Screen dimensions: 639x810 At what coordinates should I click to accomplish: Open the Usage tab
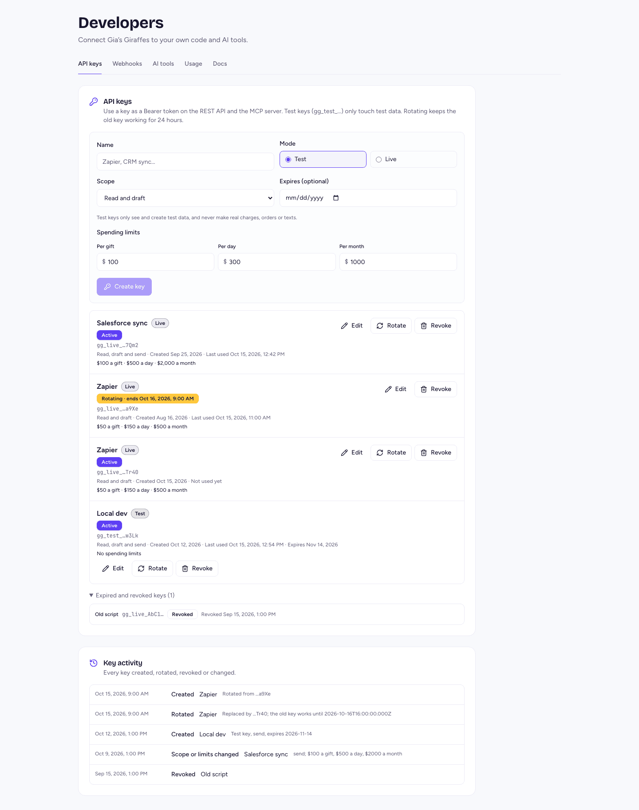tap(193, 63)
